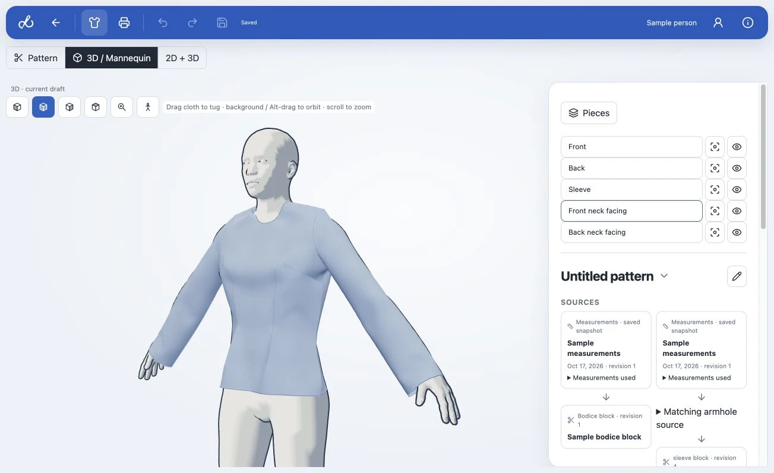Select the shirt garment icon in the header
This screenshot has height=473, width=774.
94,23
